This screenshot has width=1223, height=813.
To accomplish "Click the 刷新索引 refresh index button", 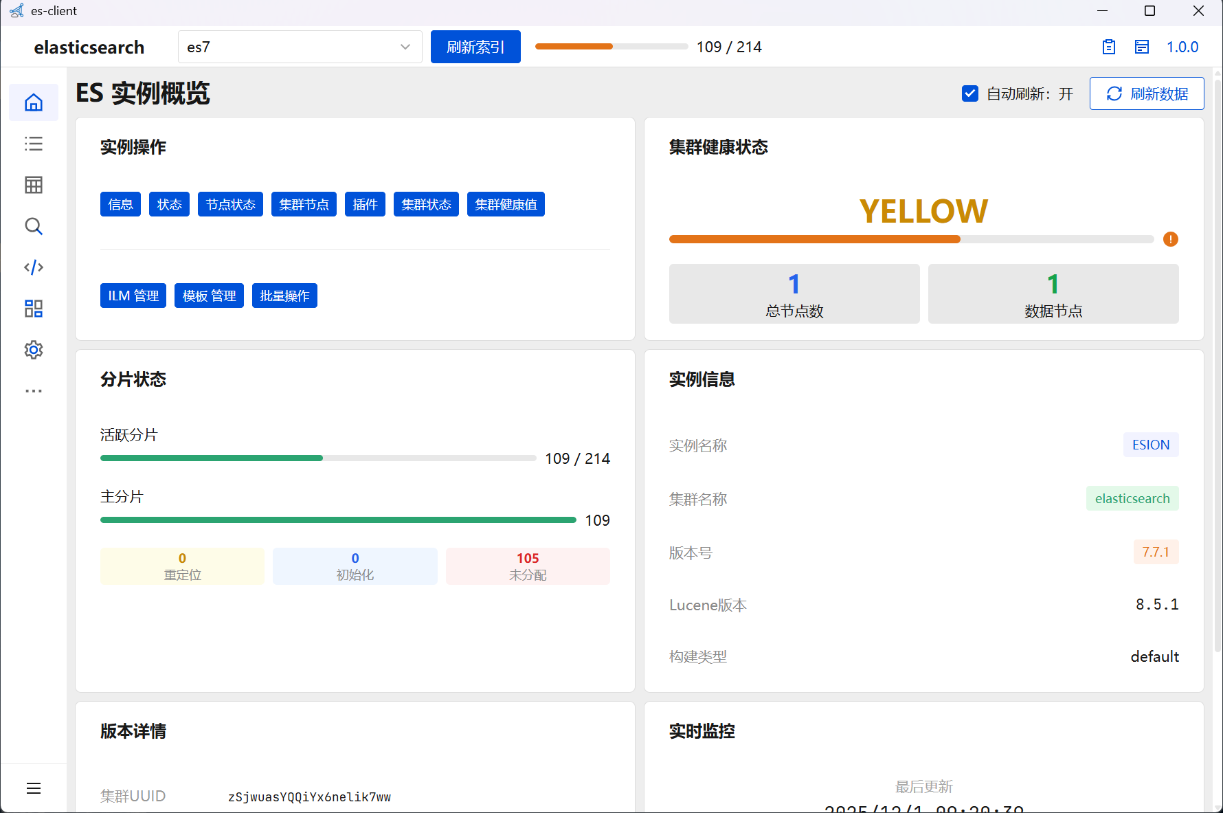I will [475, 47].
